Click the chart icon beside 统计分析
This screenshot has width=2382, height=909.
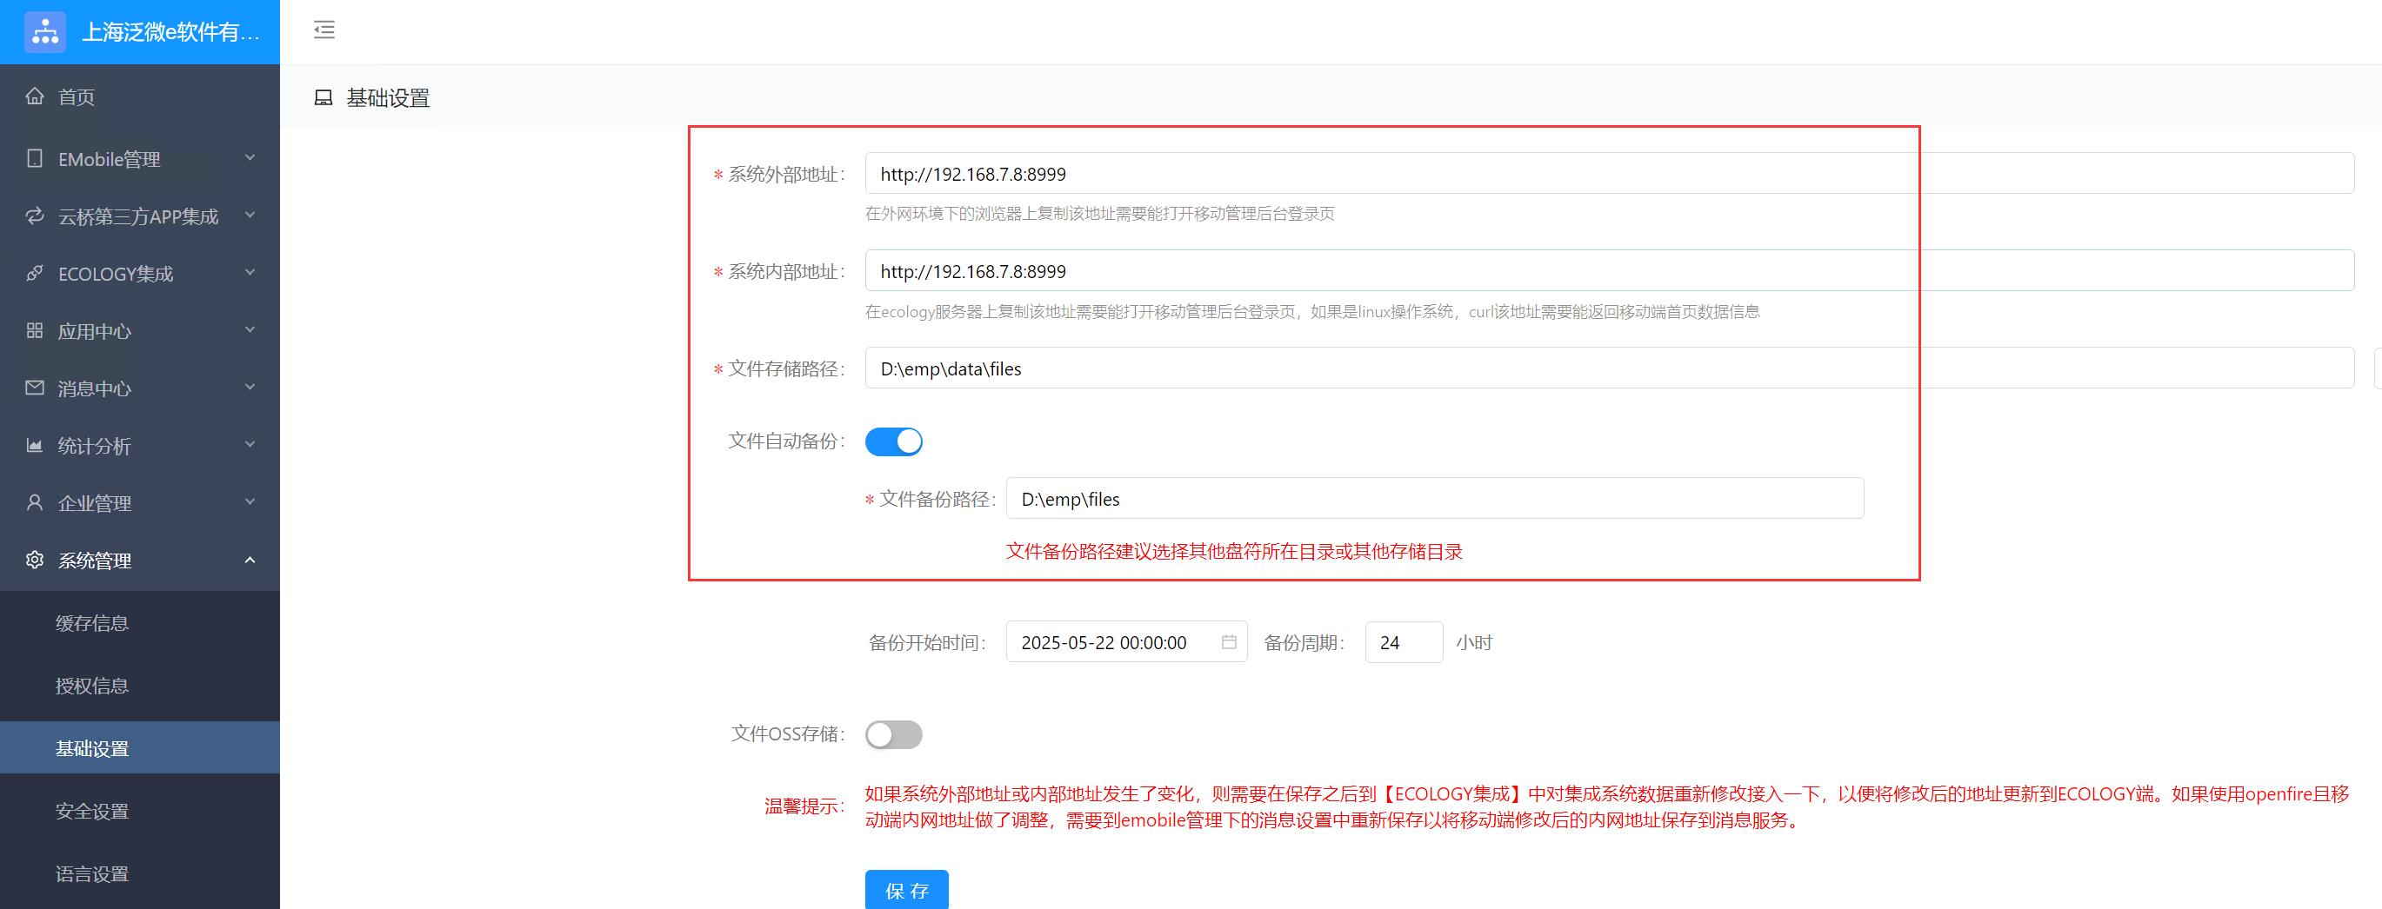(35, 445)
